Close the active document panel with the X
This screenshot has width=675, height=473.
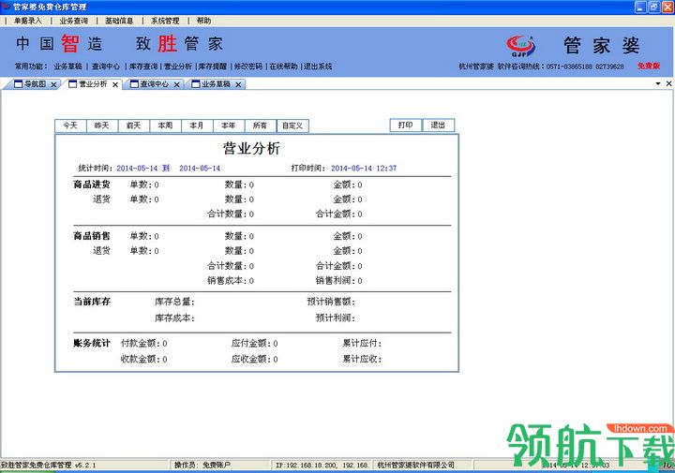point(669,83)
